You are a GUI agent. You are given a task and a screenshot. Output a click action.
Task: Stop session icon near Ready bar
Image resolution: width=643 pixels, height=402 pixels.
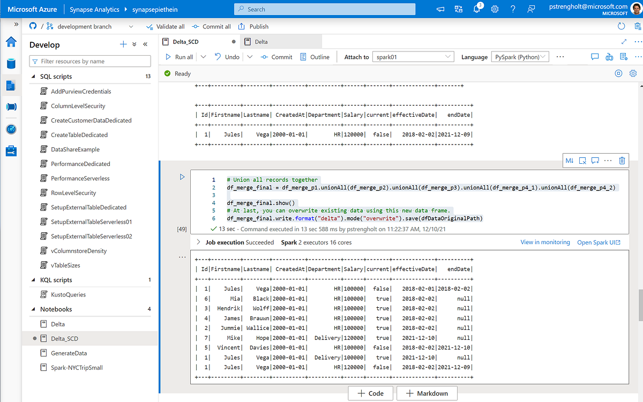click(x=618, y=73)
